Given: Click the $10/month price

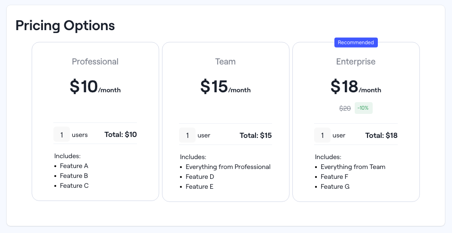Looking at the screenshot, I should point(95,87).
